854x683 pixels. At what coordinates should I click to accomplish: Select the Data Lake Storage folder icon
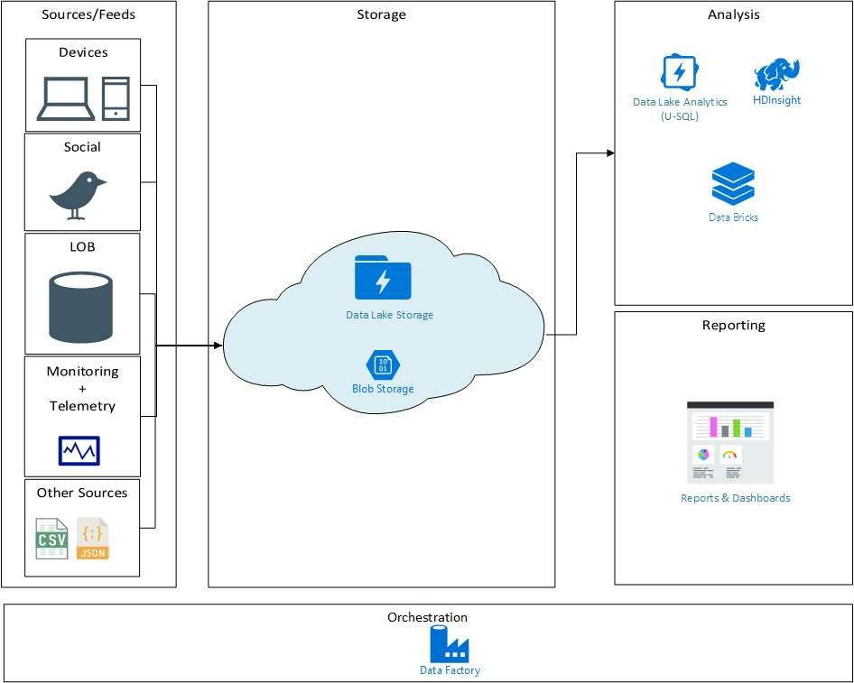(383, 278)
